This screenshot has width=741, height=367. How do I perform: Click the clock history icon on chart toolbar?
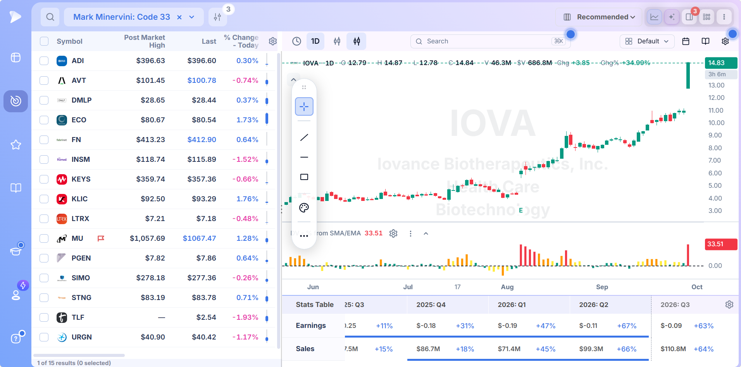(x=296, y=41)
